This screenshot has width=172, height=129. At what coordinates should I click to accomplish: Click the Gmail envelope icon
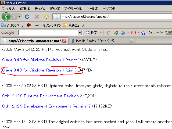[134, 33]
